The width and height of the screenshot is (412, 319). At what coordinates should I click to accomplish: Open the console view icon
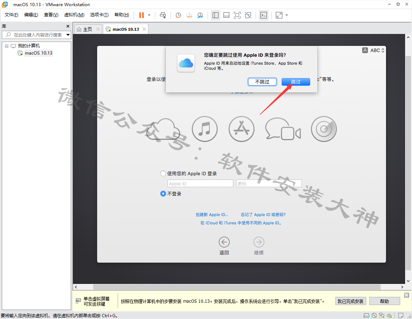pos(264,15)
